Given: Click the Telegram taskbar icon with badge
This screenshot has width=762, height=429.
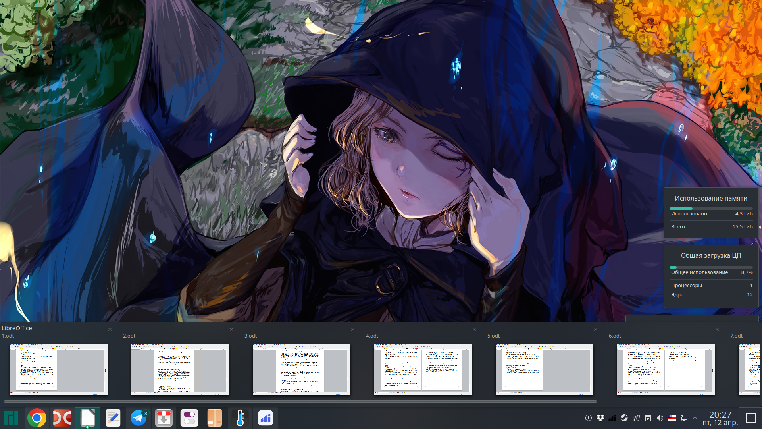Looking at the screenshot, I should pos(139,418).
